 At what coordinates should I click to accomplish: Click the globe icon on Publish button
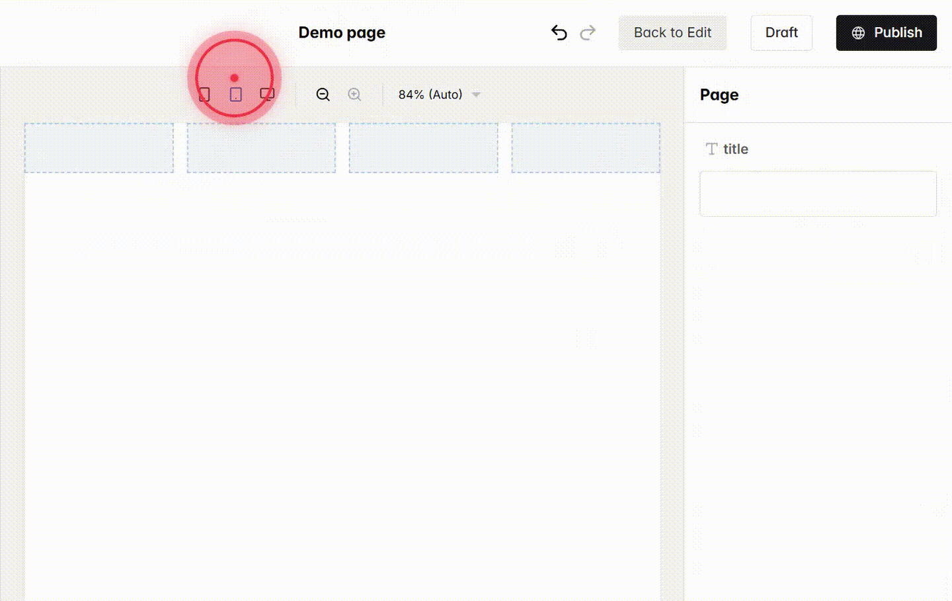coord(857,32)
